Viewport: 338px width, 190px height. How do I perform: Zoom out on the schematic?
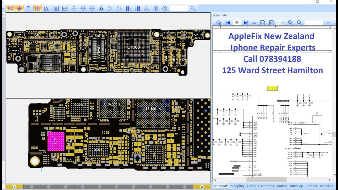(x=299, y=23)
